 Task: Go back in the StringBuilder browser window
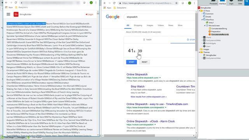click(6, 3)
